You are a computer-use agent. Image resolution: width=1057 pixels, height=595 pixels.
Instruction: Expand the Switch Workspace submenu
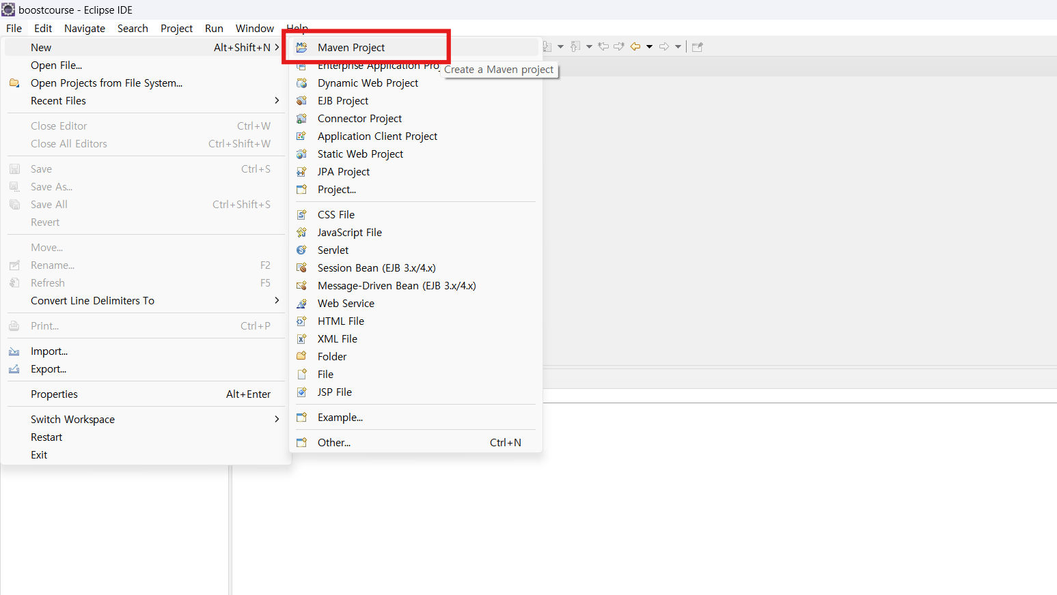pos(145,420)
